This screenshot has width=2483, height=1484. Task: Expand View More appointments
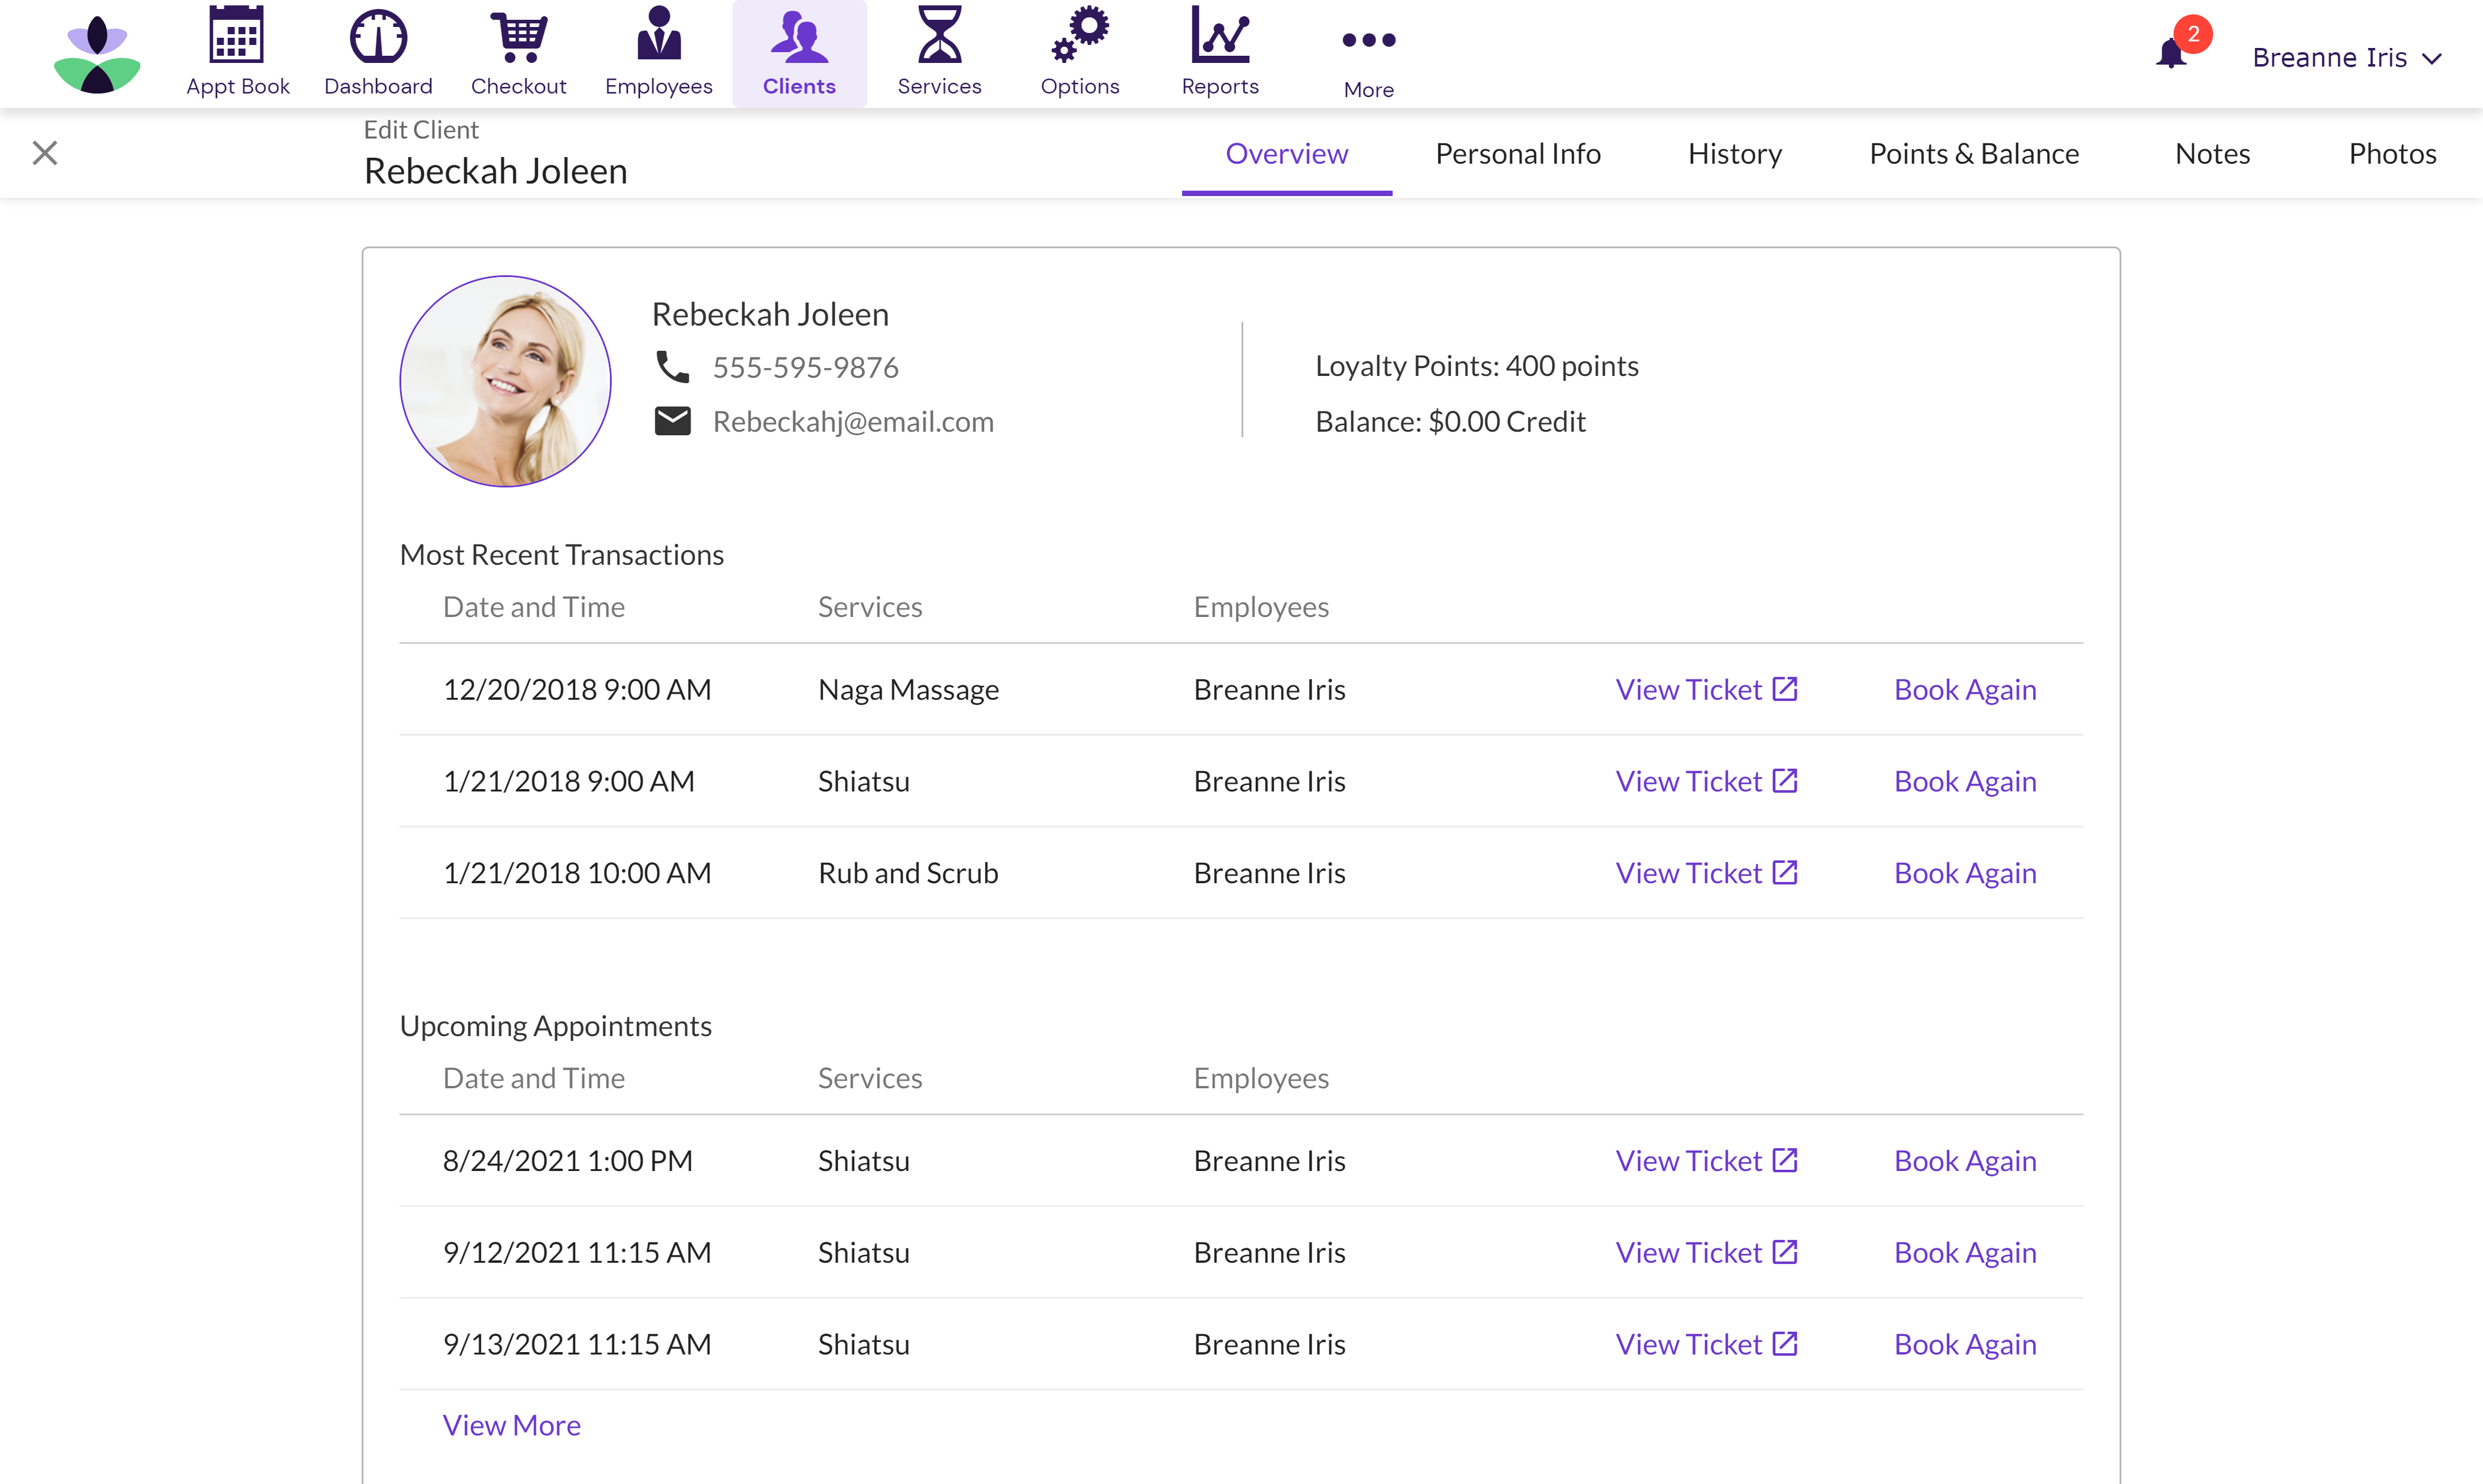(x=511, y=1422)
